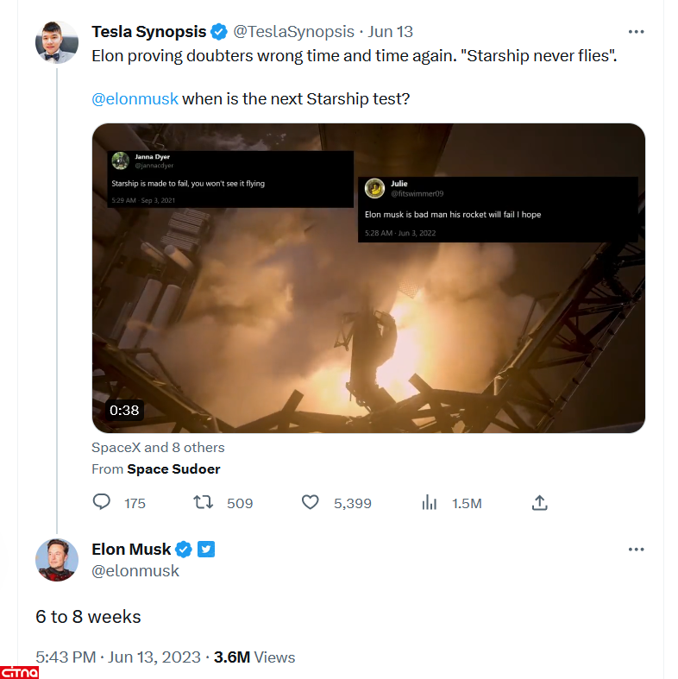
Task: Open Elon Musk's profile avatar
Action: tap(57, 560)
